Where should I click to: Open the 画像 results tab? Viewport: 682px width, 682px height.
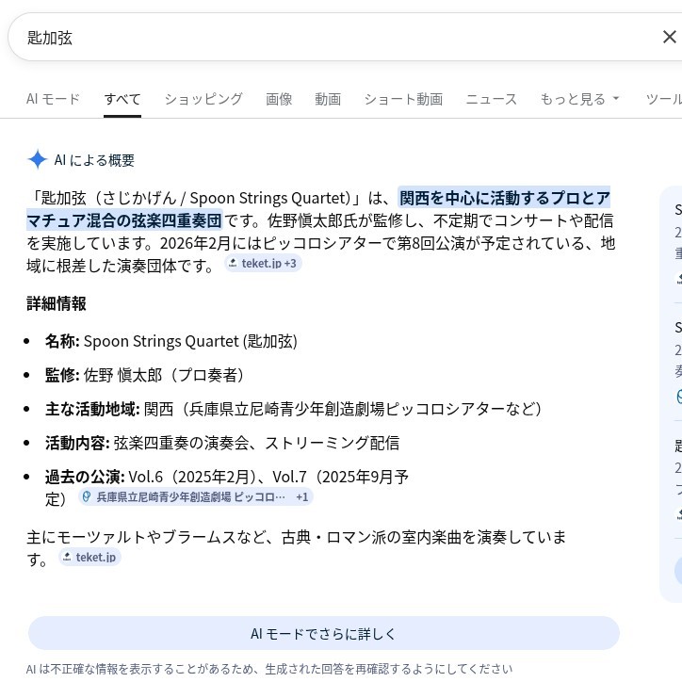279,99
